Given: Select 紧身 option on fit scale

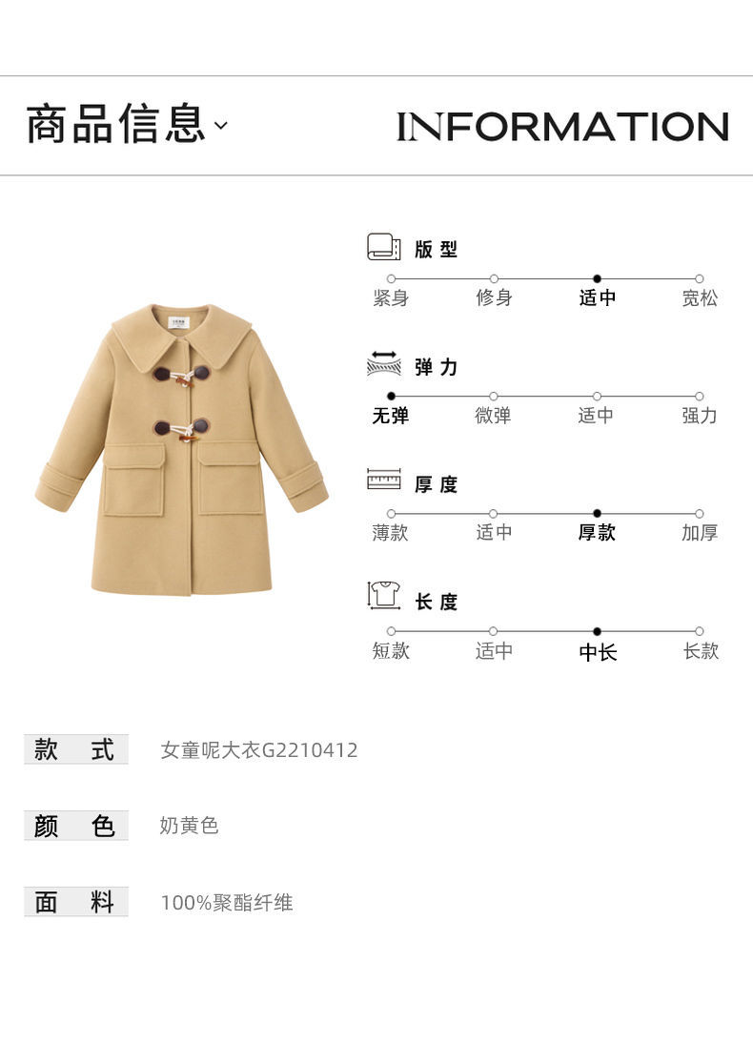Looking at the screenshot, I should (x=391, y=297).
